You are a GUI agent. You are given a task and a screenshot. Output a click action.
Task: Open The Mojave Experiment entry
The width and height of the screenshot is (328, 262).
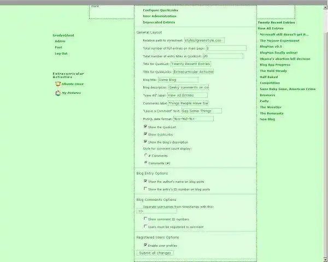point(279,41)
